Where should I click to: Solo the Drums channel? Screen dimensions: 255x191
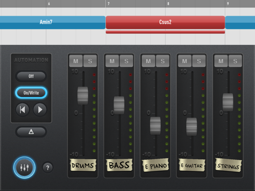90,61
